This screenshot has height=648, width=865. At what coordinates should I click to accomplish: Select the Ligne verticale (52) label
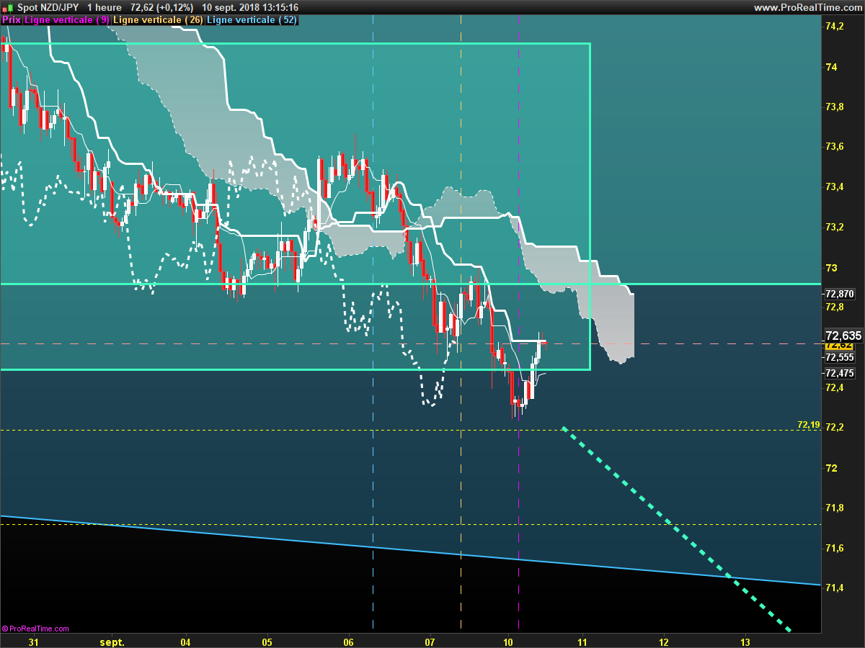252,20
